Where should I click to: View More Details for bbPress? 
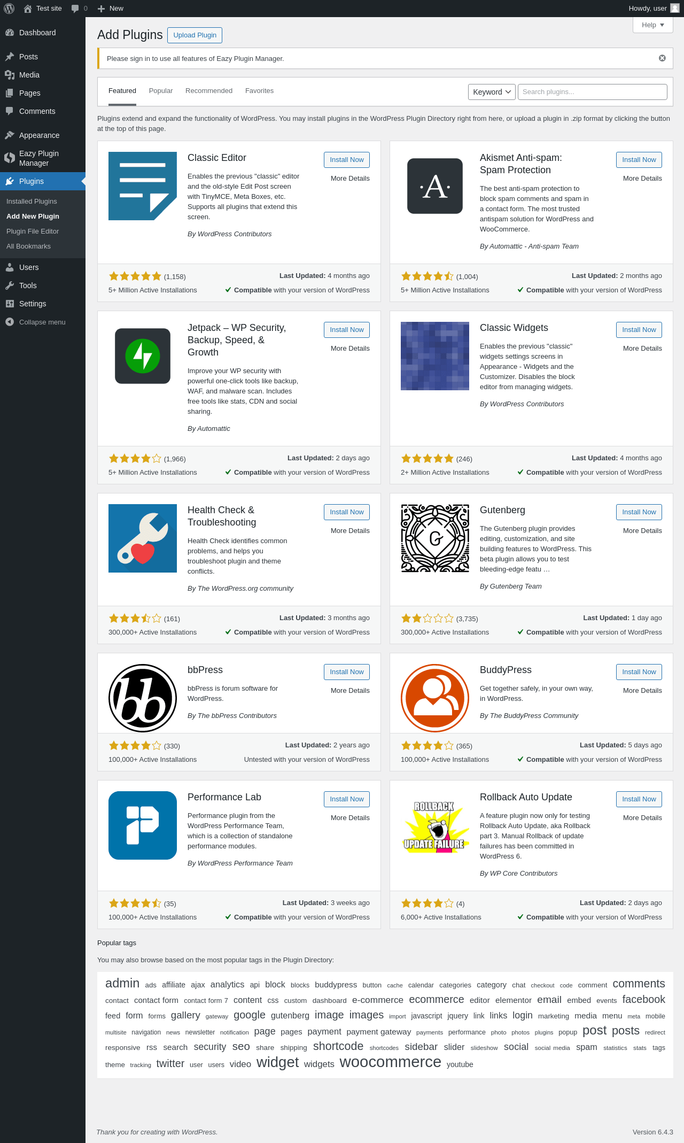pos(350,691)
